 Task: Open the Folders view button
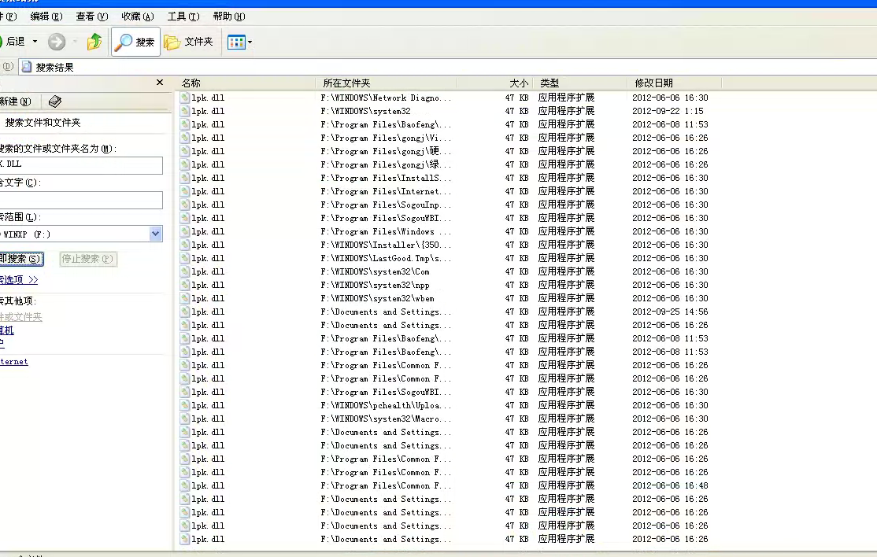click(x=189, y=42)
